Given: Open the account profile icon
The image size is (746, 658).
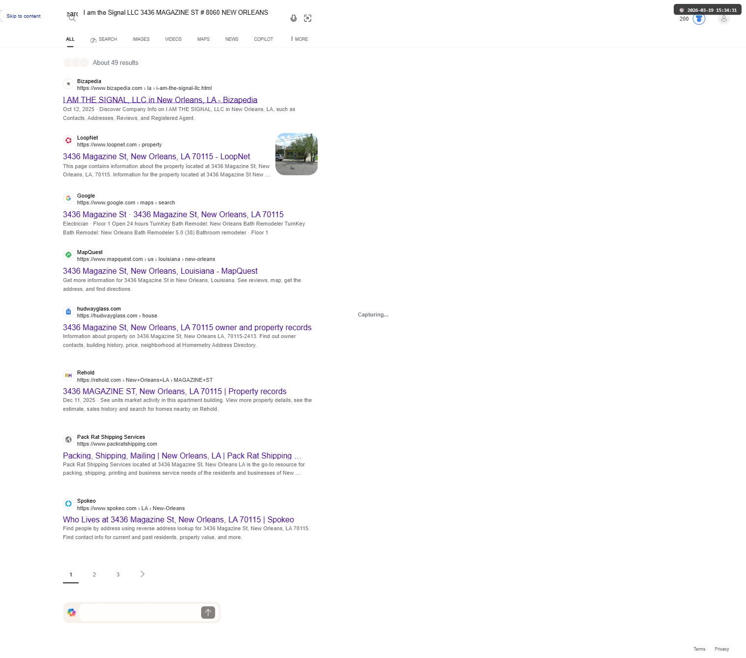Looking at the screenshot, I should (x=723, y=19).
